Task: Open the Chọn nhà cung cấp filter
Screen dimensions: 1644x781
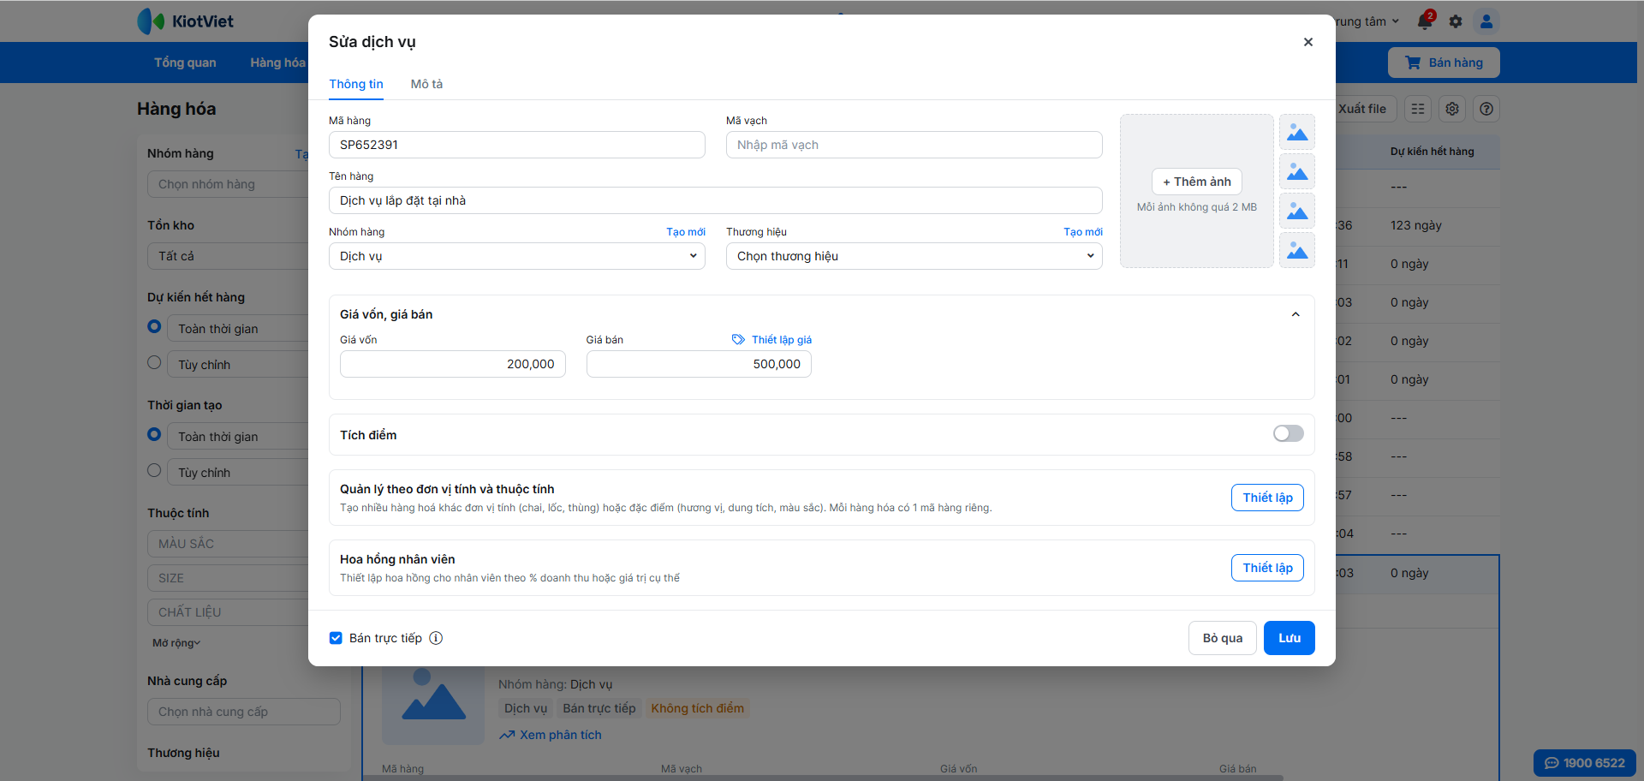Action: tap(244, 712)
